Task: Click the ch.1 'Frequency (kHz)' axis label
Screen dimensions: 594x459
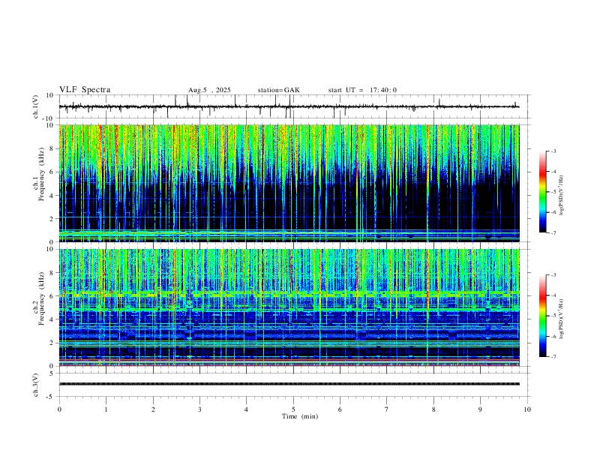Action: point(41,174)
